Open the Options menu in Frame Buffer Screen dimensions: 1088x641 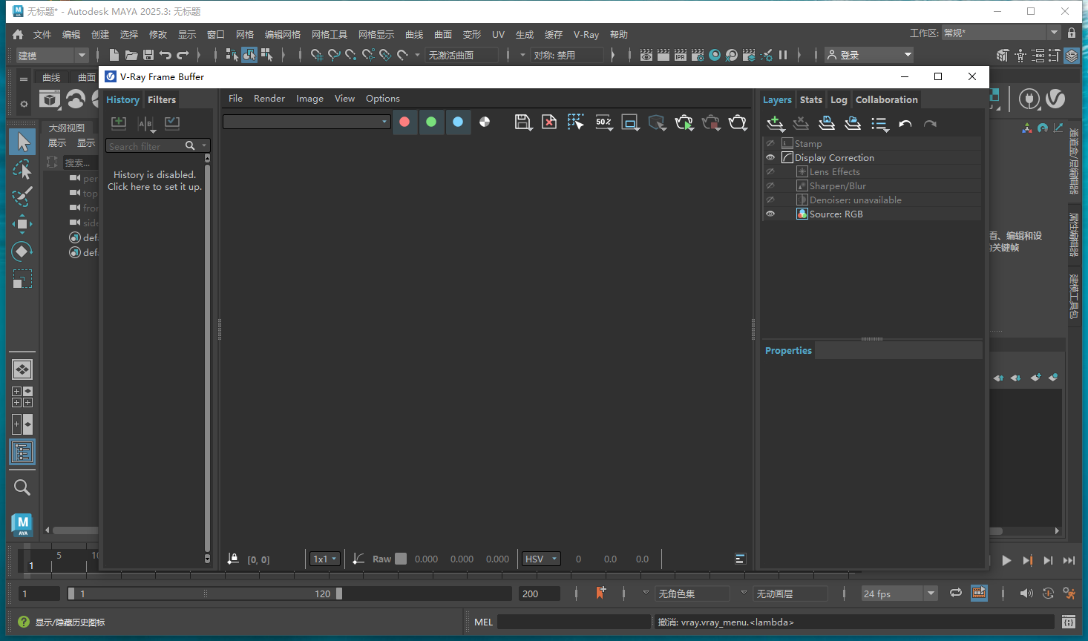pyautogui.click(x=382, y=98)
